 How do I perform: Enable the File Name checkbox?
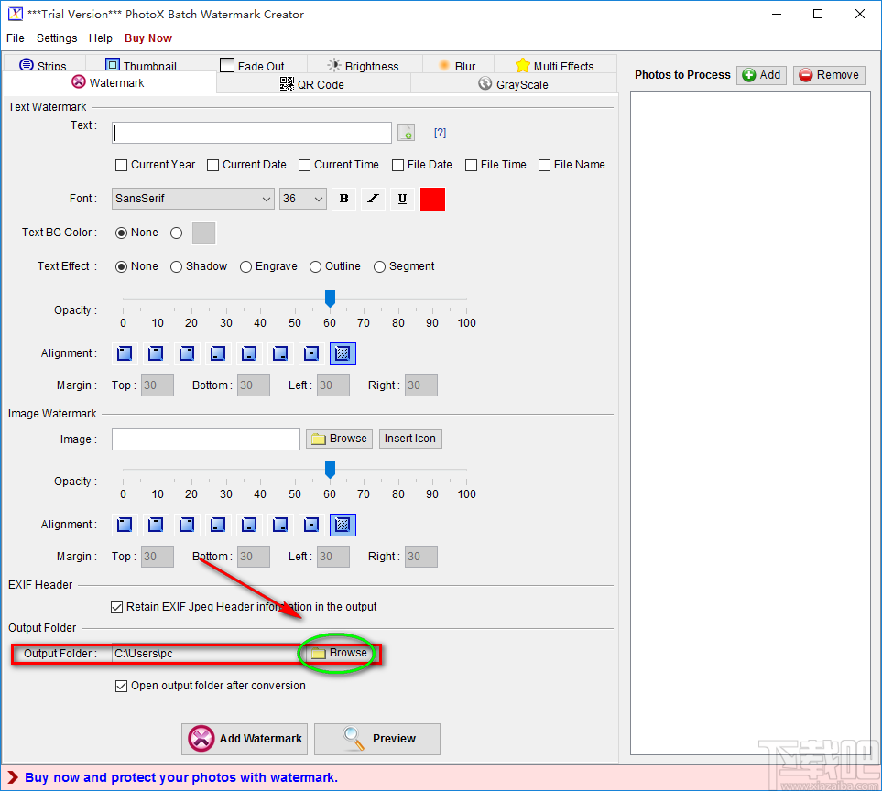click(545, 166)
